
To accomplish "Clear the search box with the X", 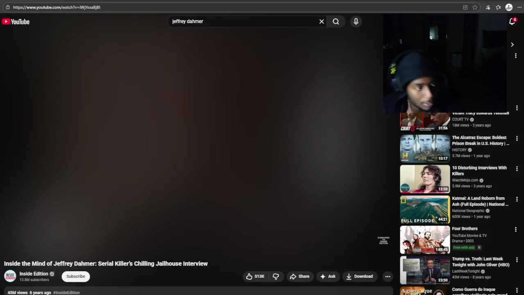I will coord(322,21).
